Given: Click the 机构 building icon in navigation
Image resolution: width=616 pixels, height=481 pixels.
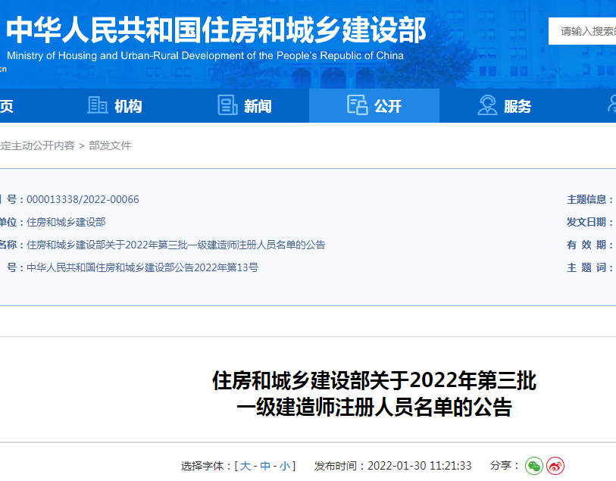Looking at the screenshot, I should click(x=98, y=105).
